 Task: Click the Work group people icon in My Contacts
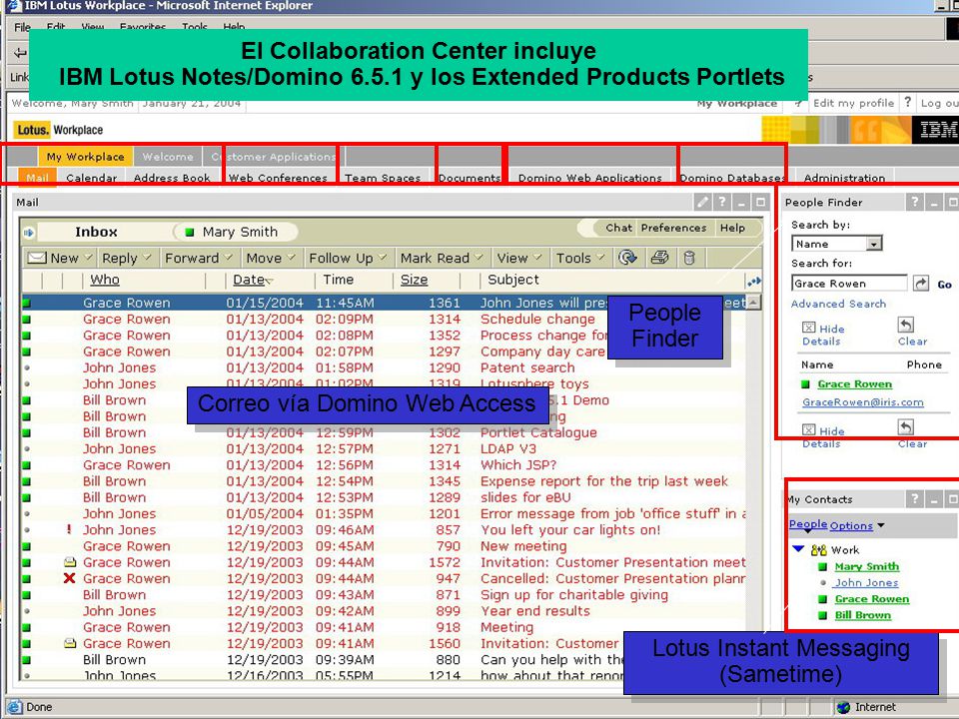pyautogui.click(x=818, y=550)
